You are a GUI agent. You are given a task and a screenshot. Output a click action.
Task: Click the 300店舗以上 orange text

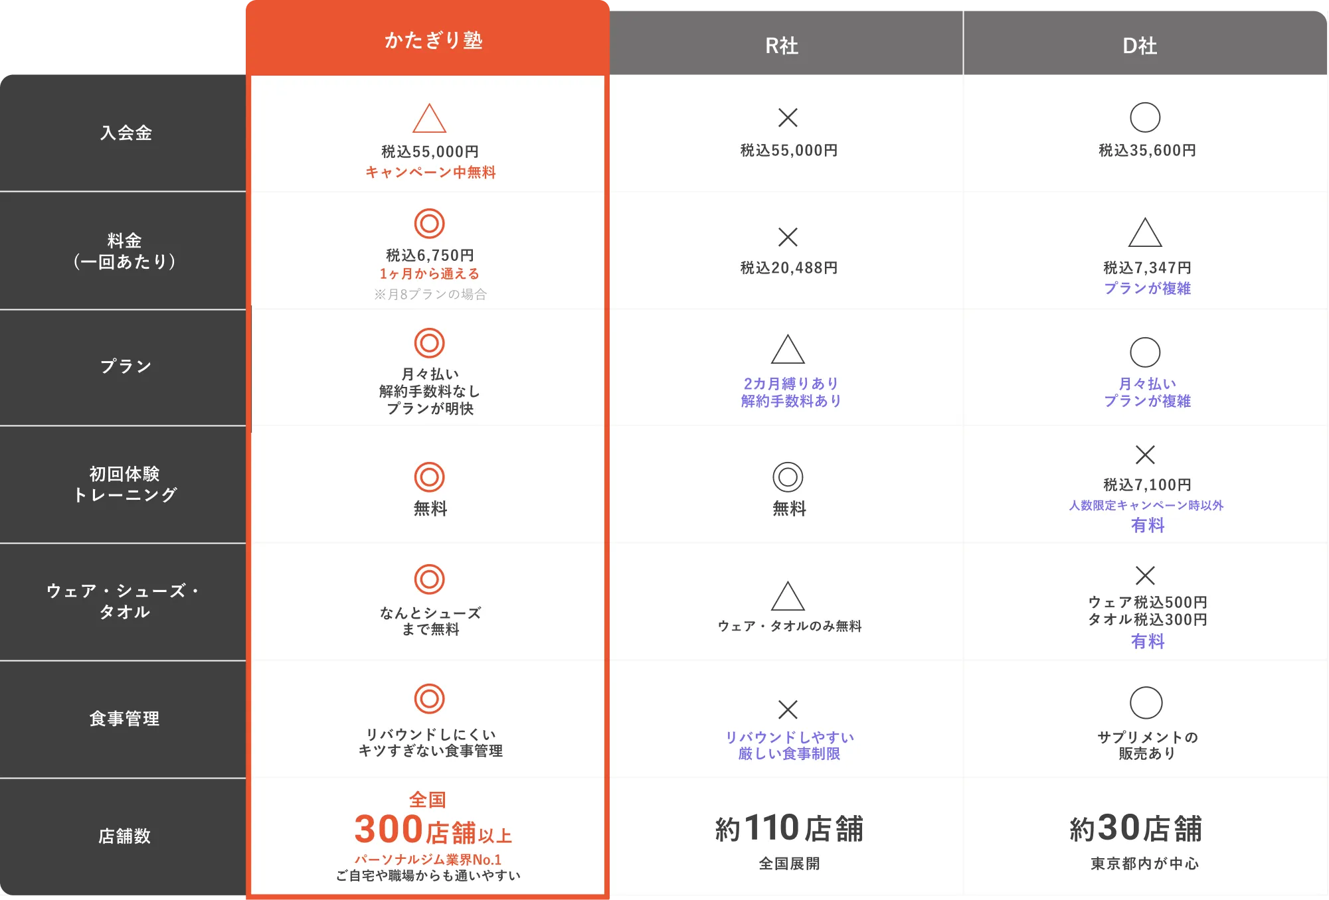pos(433,830)
